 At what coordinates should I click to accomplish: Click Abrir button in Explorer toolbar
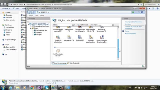[16, 8]
